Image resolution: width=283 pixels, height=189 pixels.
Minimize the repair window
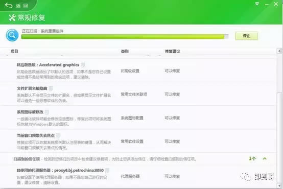pyautogui.click(x=267, y=5)
